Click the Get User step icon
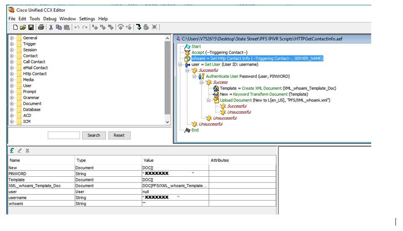403x231 pixels. [x=187, y=65]
